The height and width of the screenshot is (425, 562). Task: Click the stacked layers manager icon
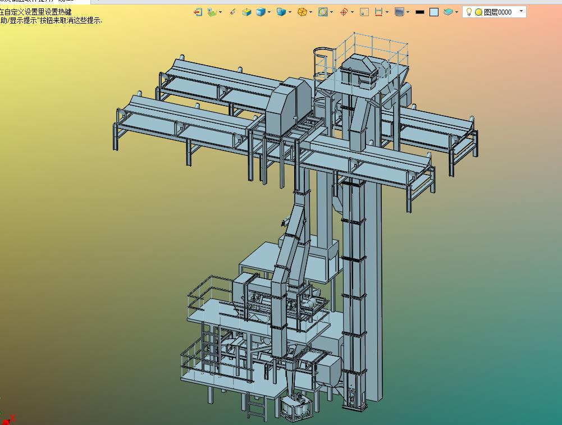tap(447, 12)
